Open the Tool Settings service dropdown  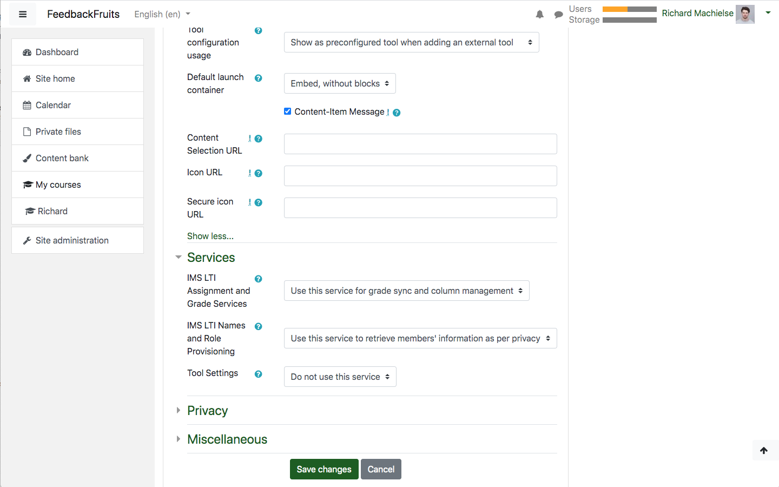340,377
